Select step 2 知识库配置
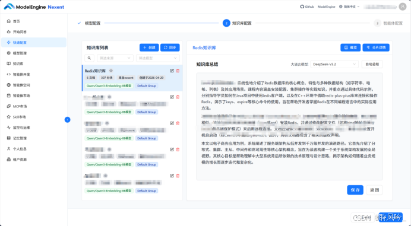This screenshot has width=411, height=226. point(237,23)
